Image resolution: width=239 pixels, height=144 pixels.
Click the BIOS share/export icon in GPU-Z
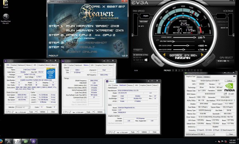click(225, 94)
